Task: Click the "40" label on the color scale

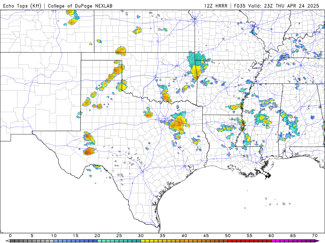Action: tap(184, 236)
